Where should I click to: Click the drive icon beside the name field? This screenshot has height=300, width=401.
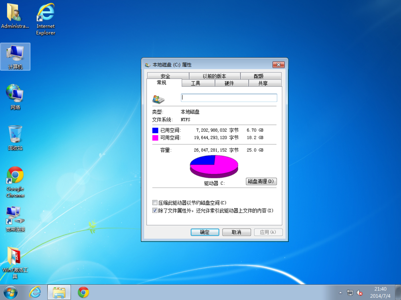pyautogui.click(x=158, y=99)
